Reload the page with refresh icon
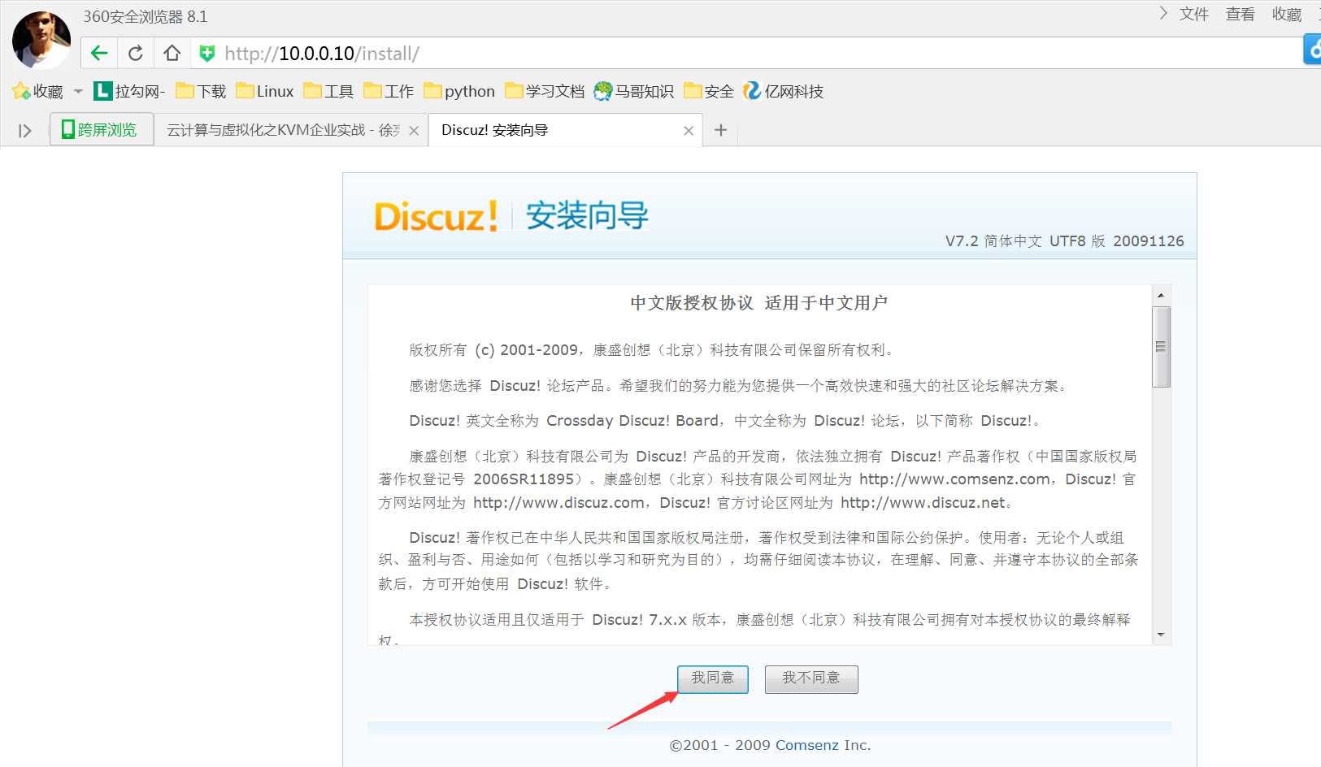 click(x=136, y=54)
